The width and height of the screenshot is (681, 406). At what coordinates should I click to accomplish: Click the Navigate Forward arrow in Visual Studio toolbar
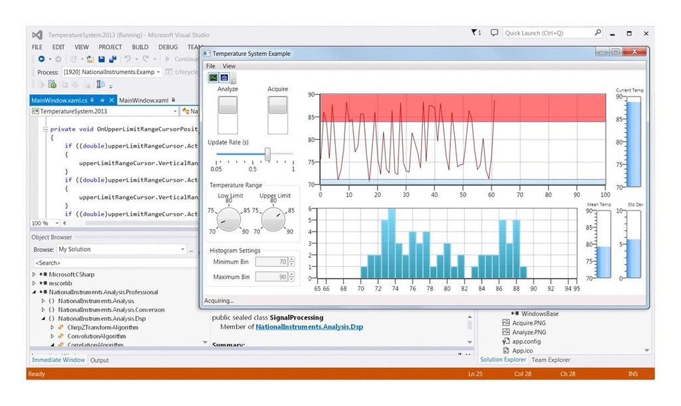coord(58,59)
